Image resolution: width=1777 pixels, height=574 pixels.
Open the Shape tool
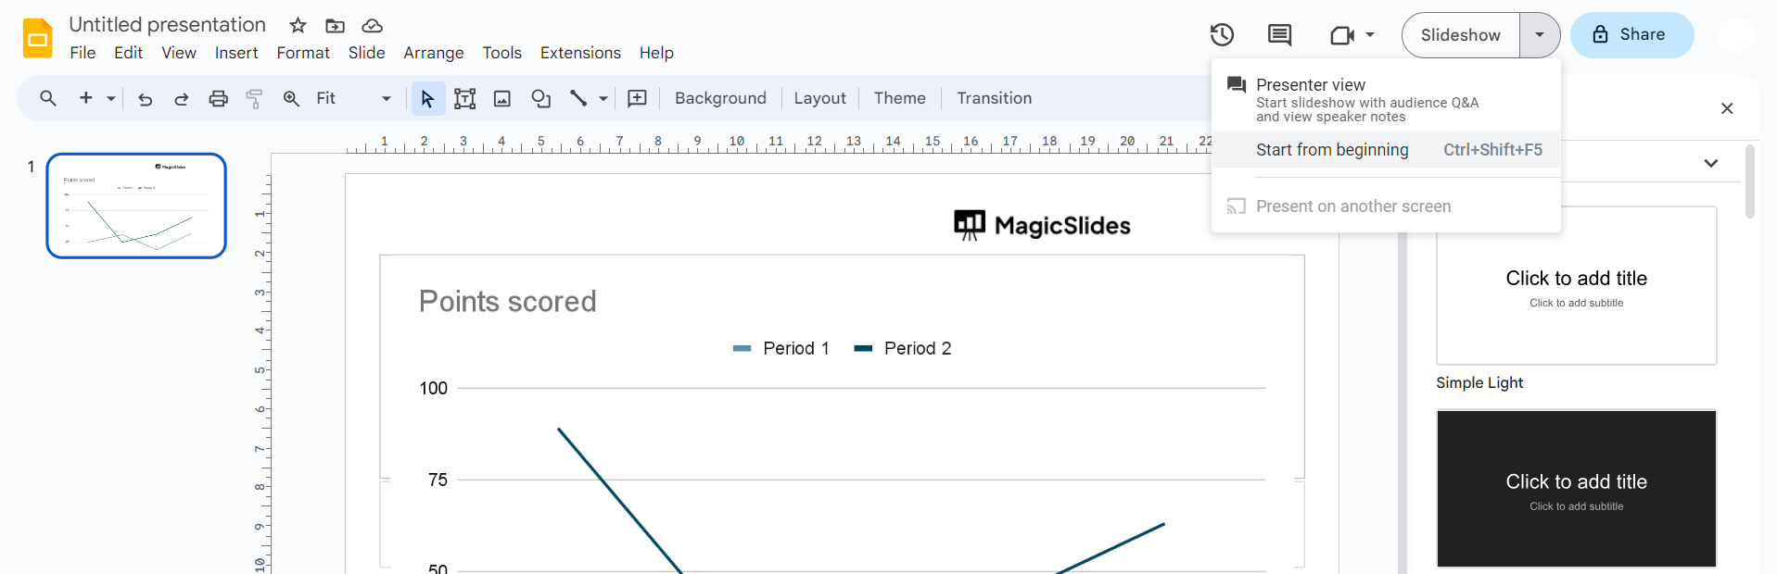[x=540, y=99]
